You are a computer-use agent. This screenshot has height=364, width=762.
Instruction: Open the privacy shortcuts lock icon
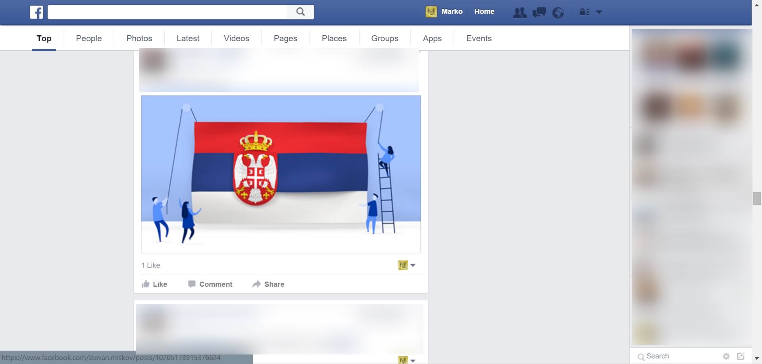584,12
